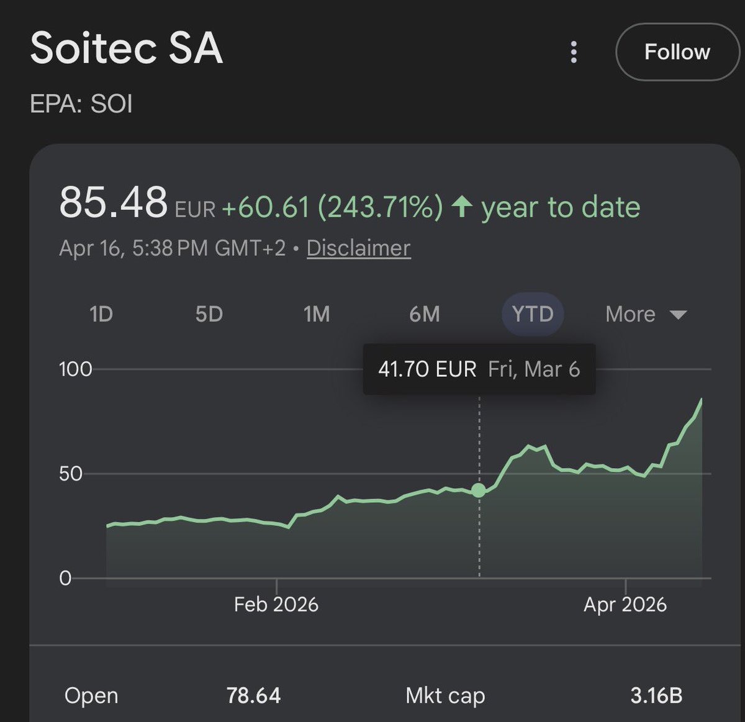Select the YTD range pill
The width and height of the screenshot is (745, 722).
tap(532, 314)
